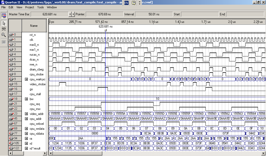
Task: Open the Tools menu
Action: pos(41,7)
